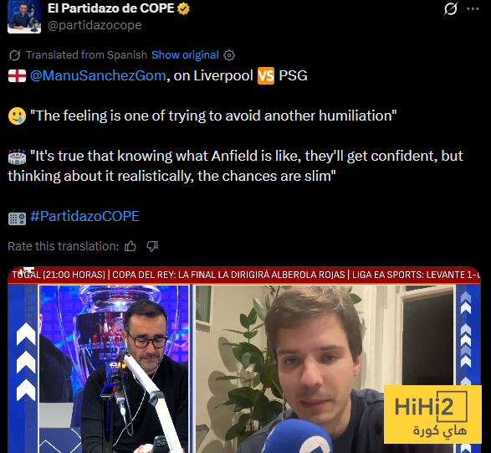Click Show original link
The width and height of the screenshot is (491, 453).
click(x=185, y=55)
